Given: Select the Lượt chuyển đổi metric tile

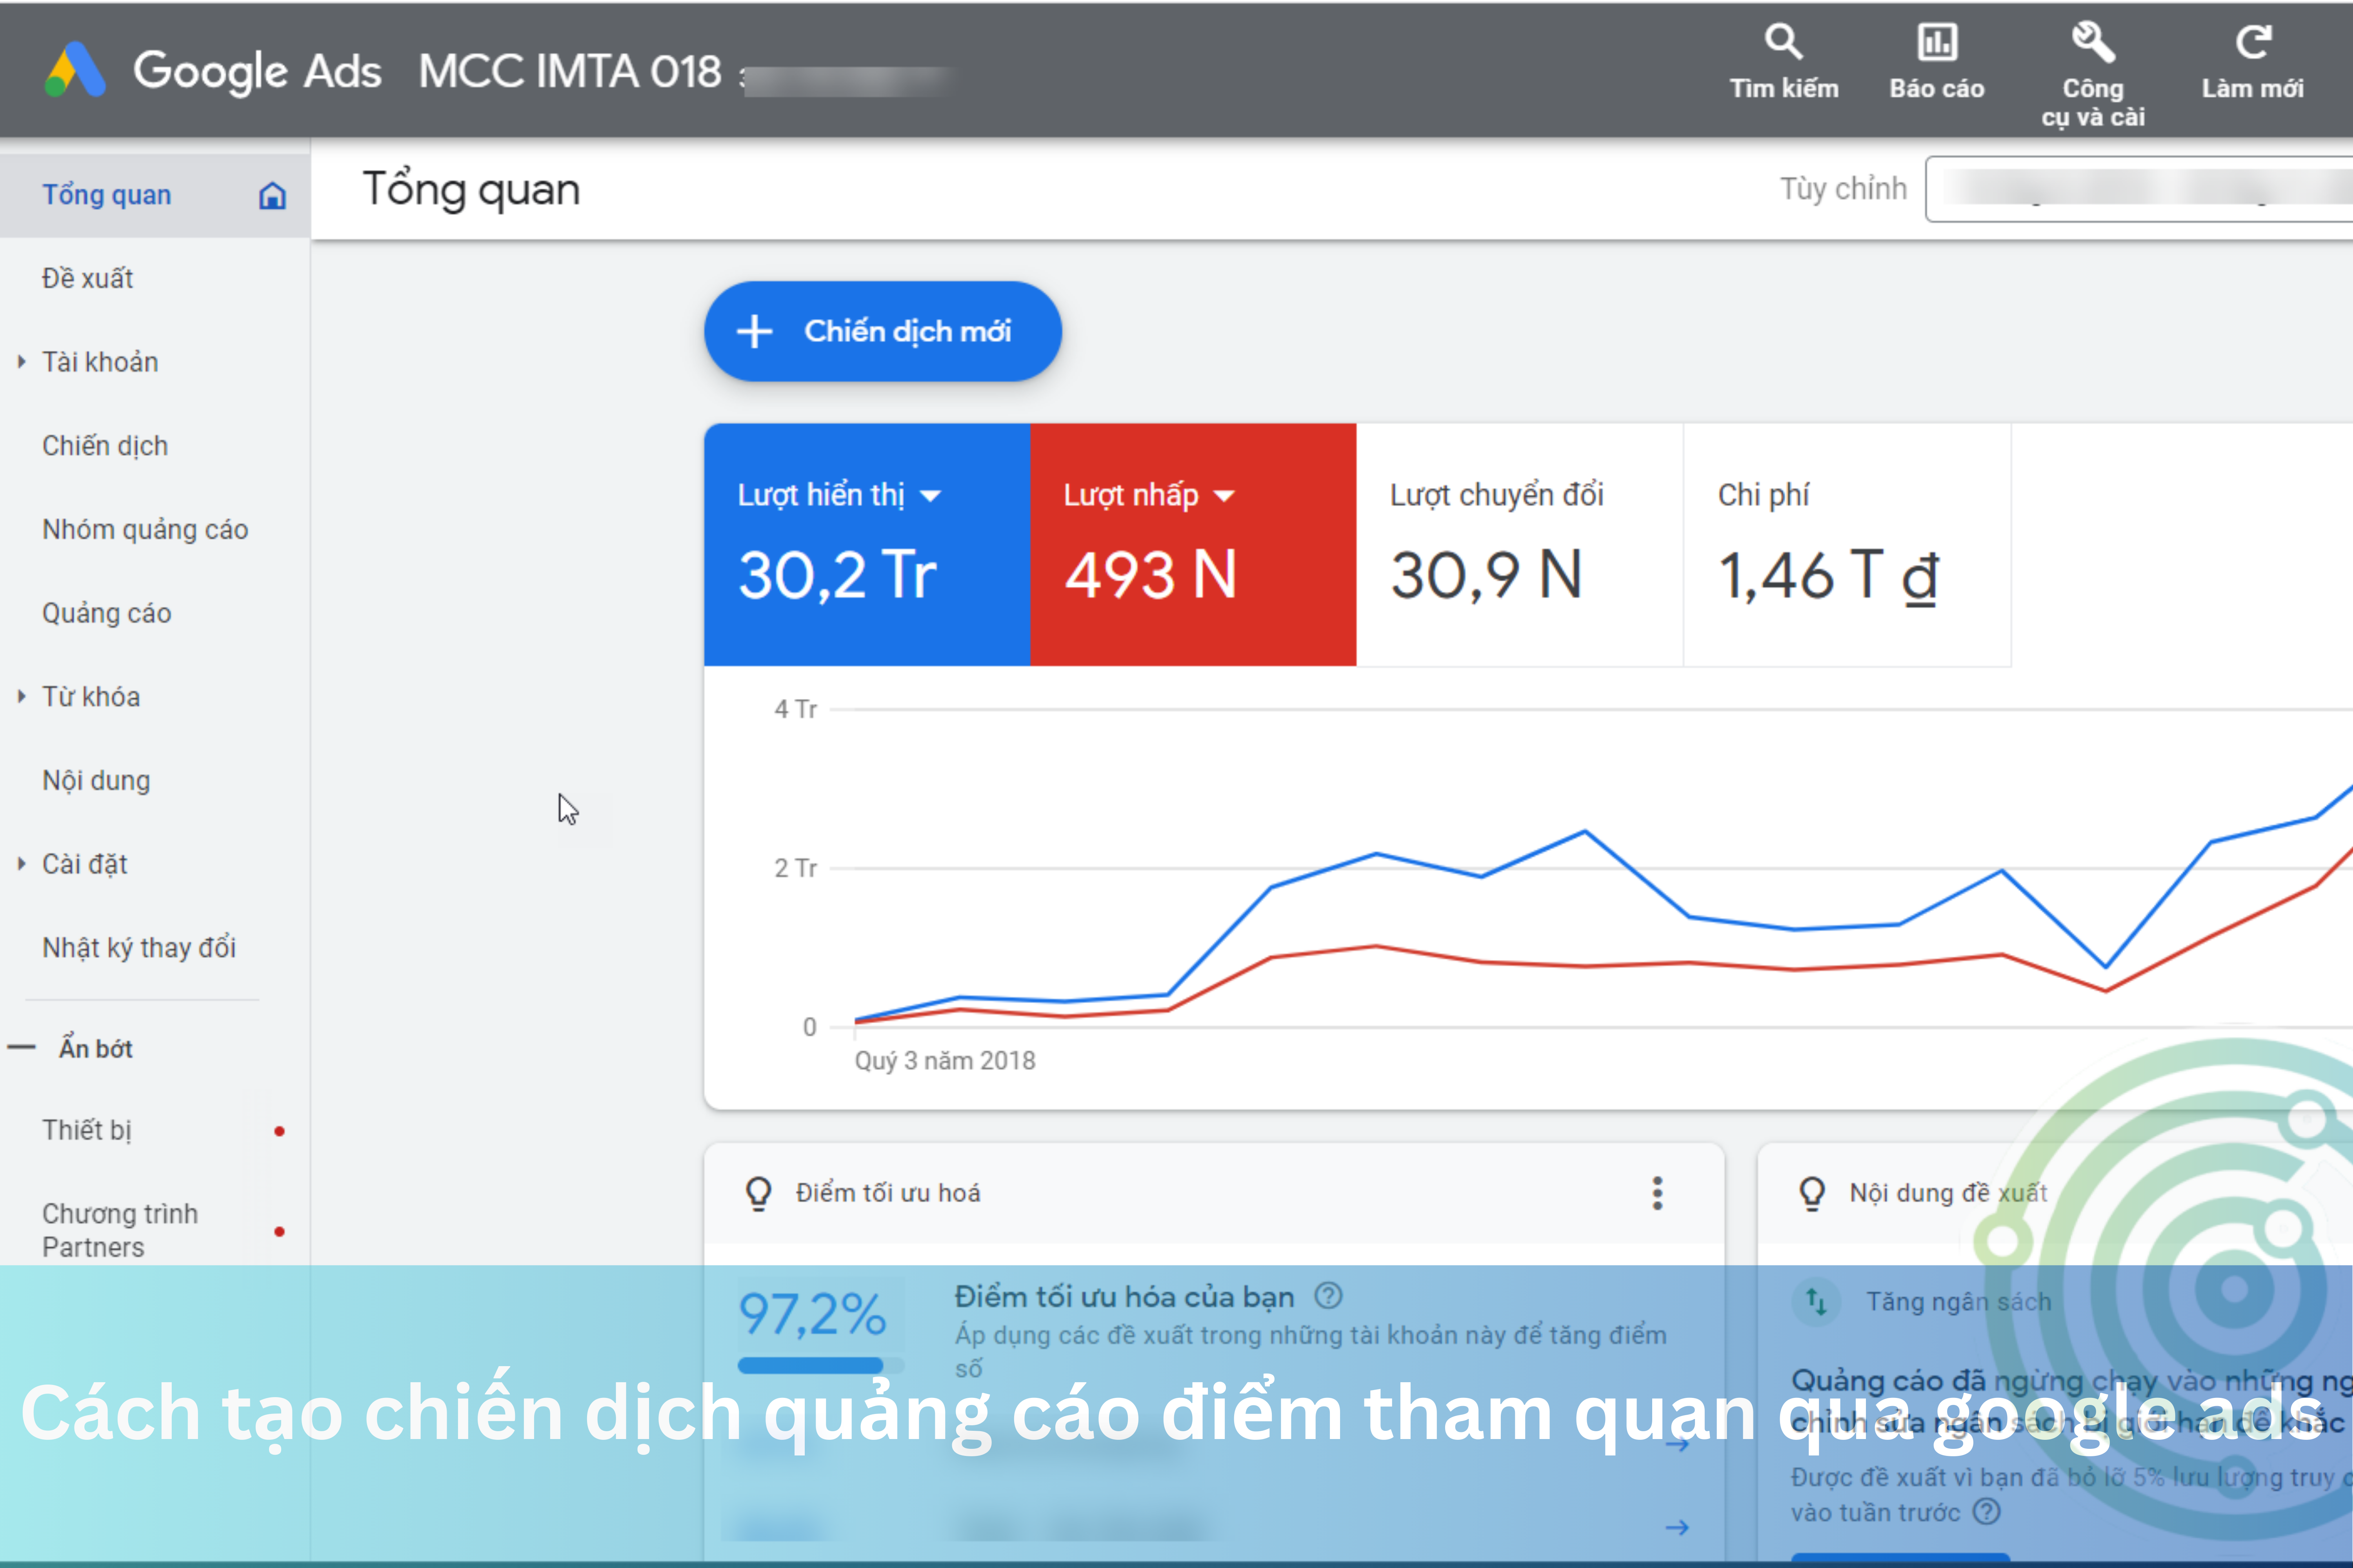Looking at the screenshot, I should (1520, 545).
